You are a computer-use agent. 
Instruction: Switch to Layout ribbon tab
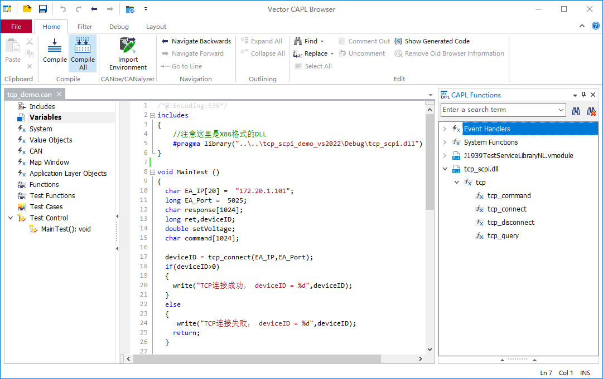tap(156, 27)
